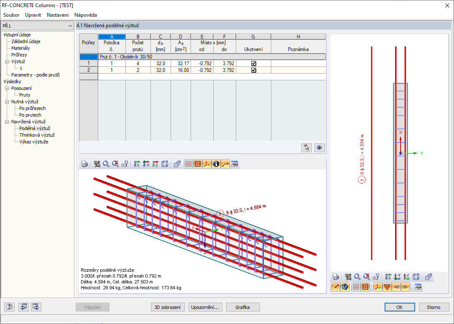Collapse the Navržená výztuž tree node

click(7, 122)
